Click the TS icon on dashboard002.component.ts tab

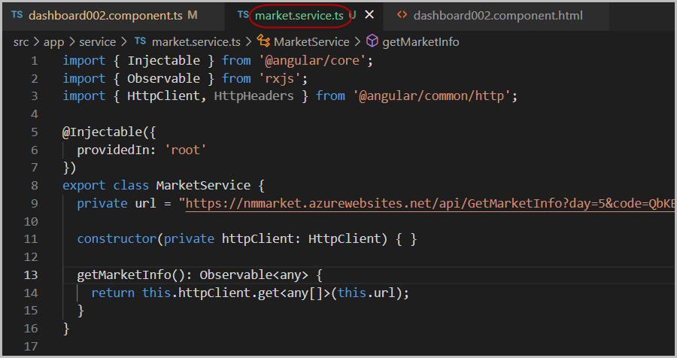tap(17, 15)
